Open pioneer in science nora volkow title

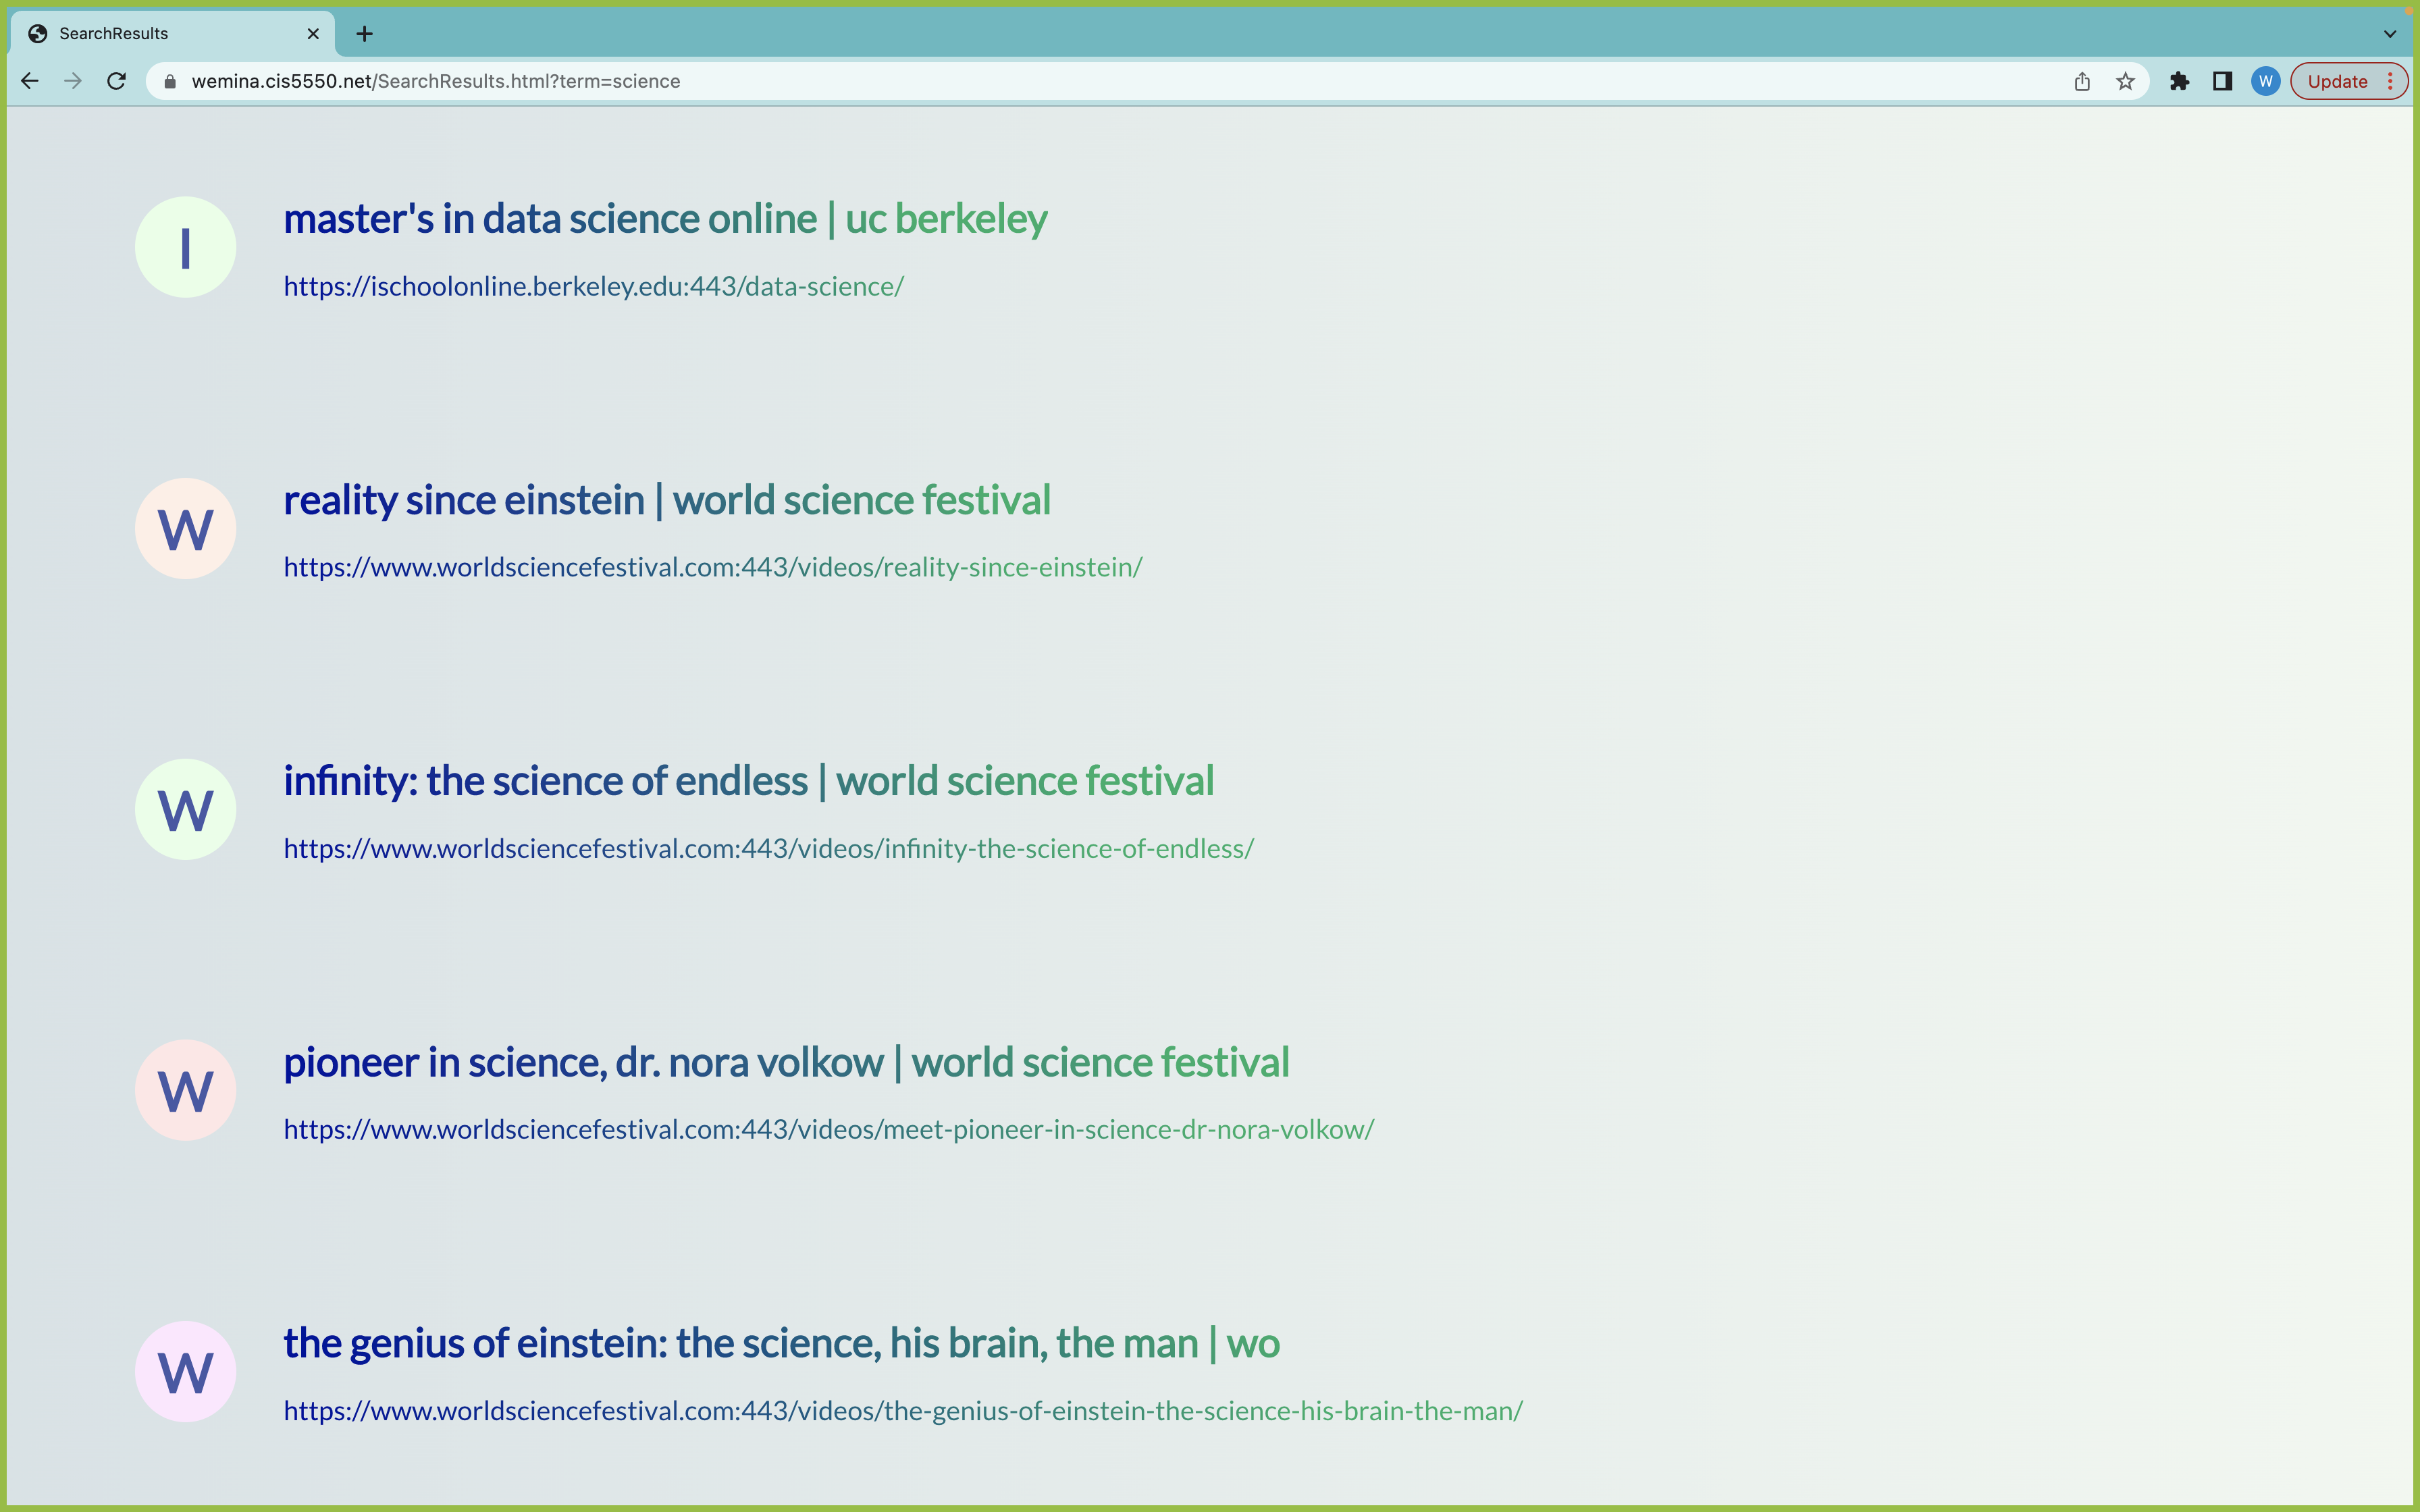pyautogui.click(x=786, y=1062)
